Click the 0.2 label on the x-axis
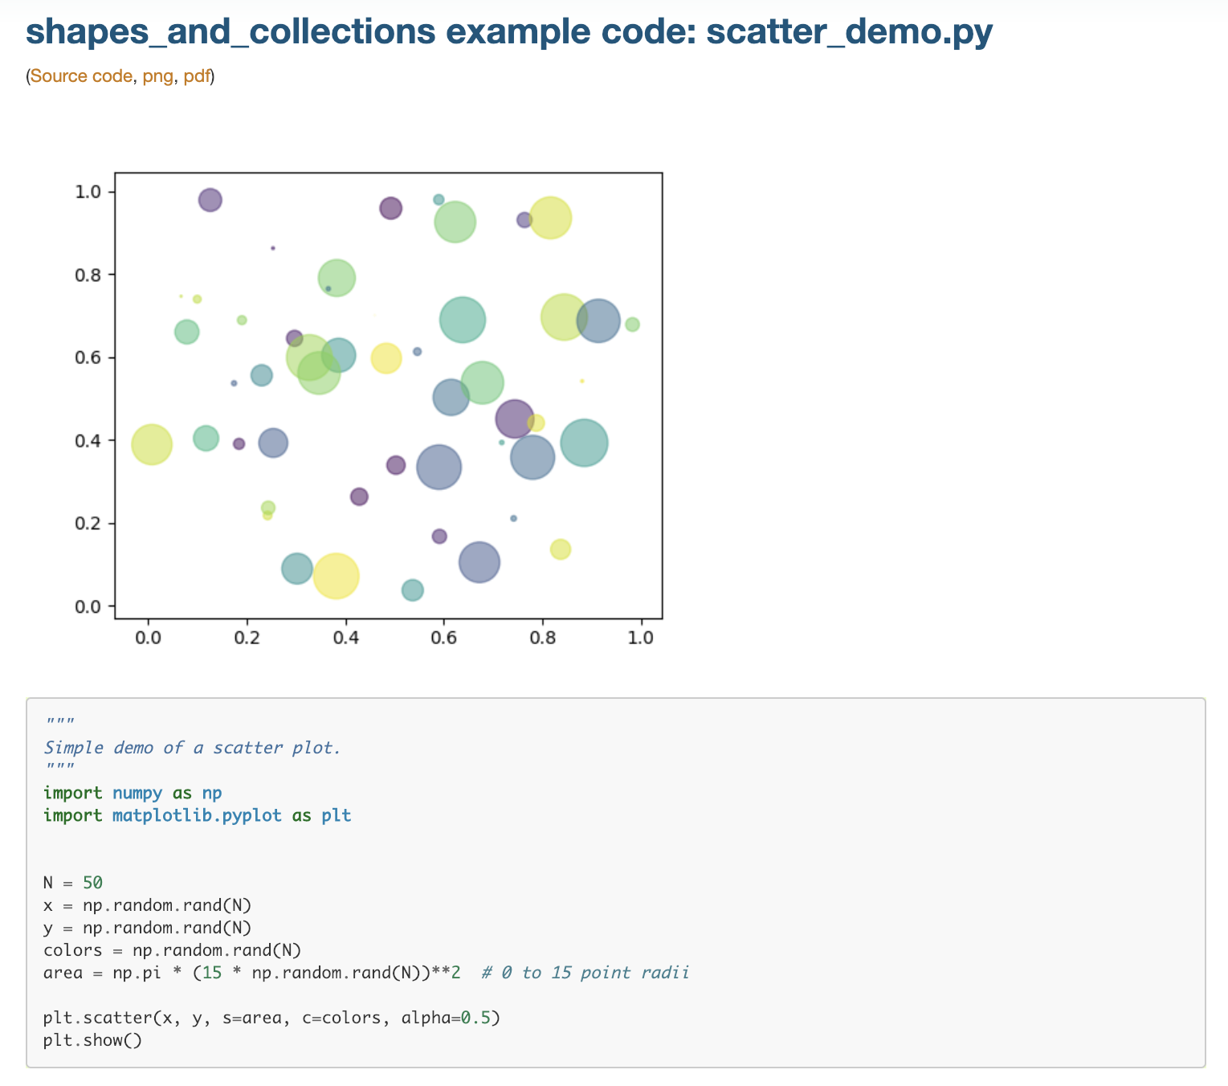 point(247,638)
